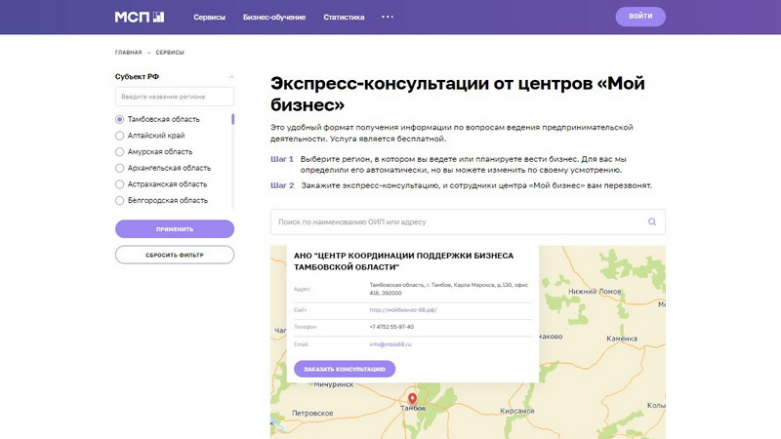Click the Шаг 2 step label
The height and width of the screenshot is (439, 781).
click(282, 185)
